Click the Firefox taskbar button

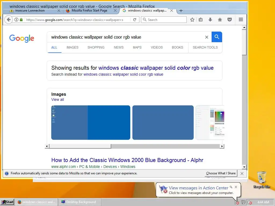click(37, 202)
